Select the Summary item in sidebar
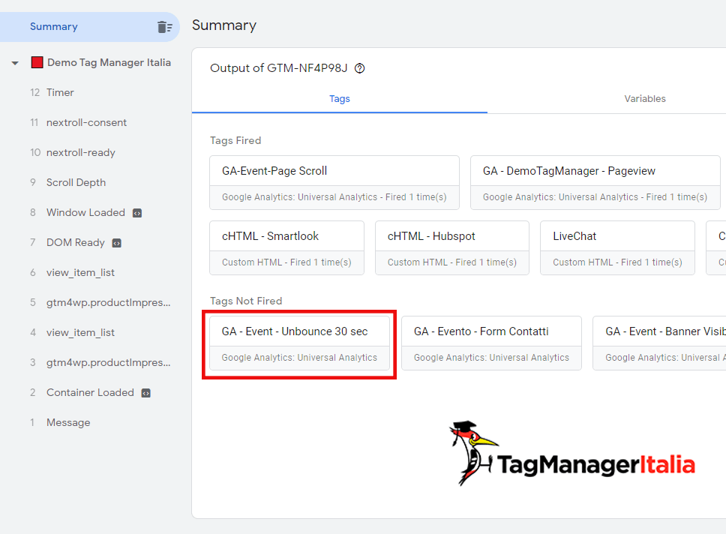The image size is (726, 534). point(90,27)
